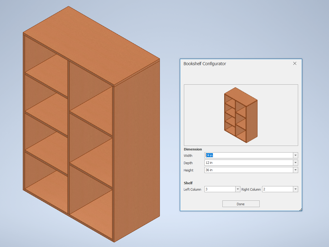Click the Left Column value field
Viewport: 329px width, 247px height.
click(x=220, y=189)
